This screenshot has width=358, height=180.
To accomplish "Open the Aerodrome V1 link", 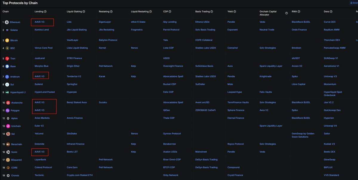I will coord(331,66).
